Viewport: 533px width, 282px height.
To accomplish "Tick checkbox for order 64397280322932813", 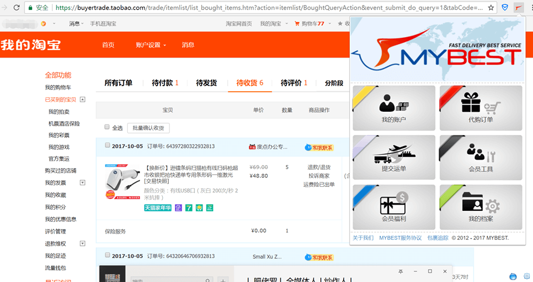I will point(107,145).
